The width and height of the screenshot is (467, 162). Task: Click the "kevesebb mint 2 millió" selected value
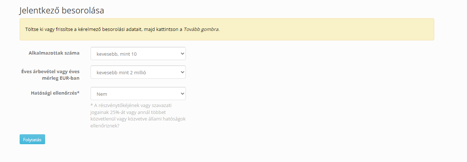pyautogui.click(x=121, y=72)
